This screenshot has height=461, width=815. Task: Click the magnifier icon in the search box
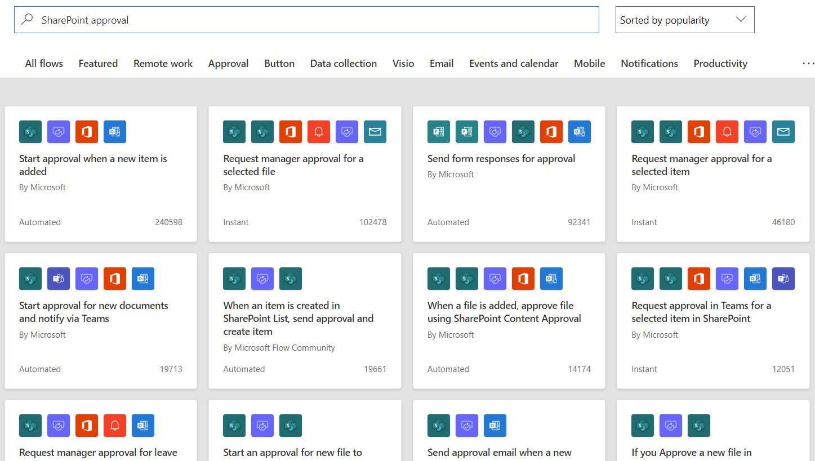point(27,20)
